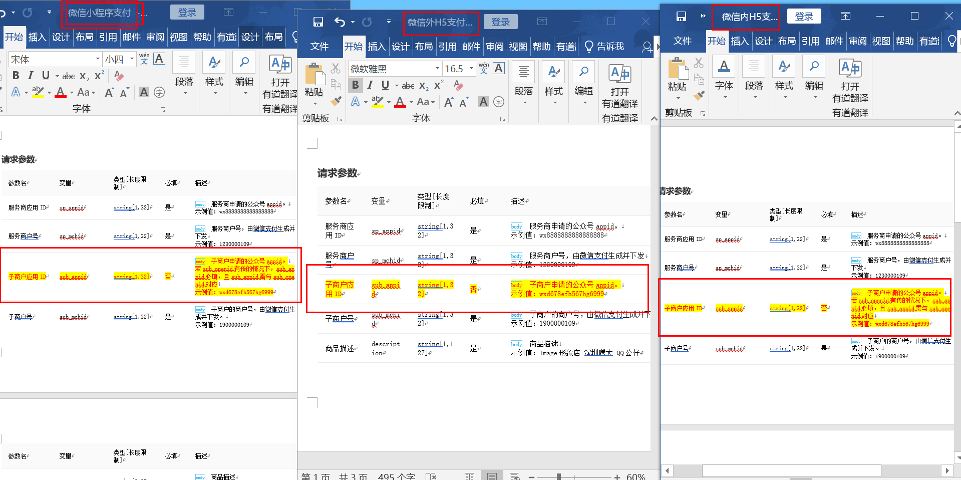Toggle Superscript in the 微信小程序支付 window
The image size is (961, 480).
coord(99,76)
